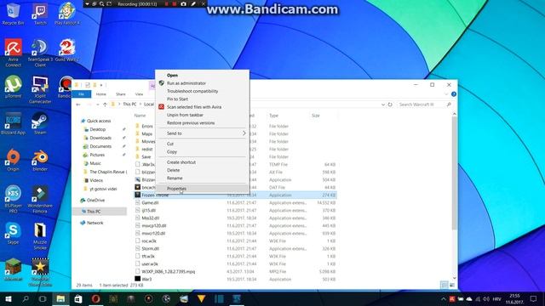545x306 pixels.
Task: Go up one folder level arrow
Action: click(x=105, y=105)
